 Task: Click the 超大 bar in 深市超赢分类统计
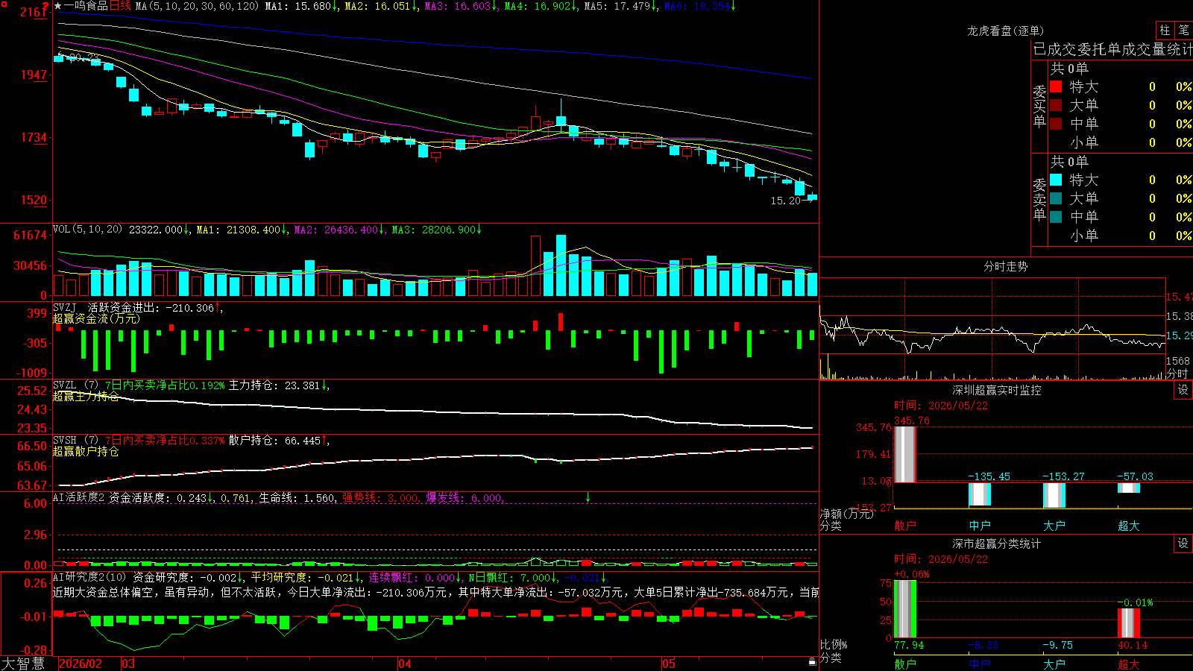point(1128,623)
